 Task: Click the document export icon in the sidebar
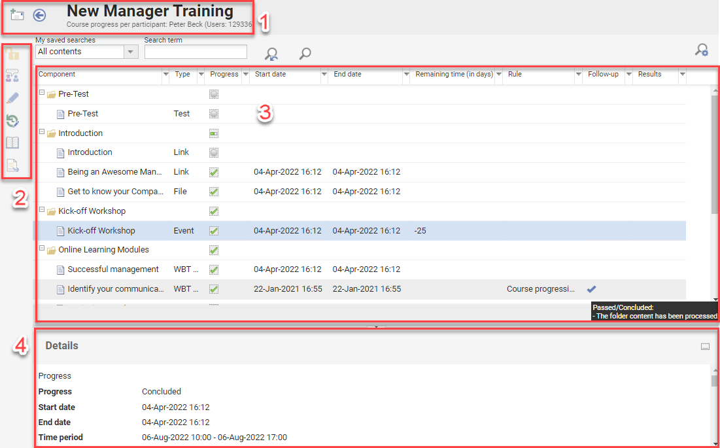(12, 165)
